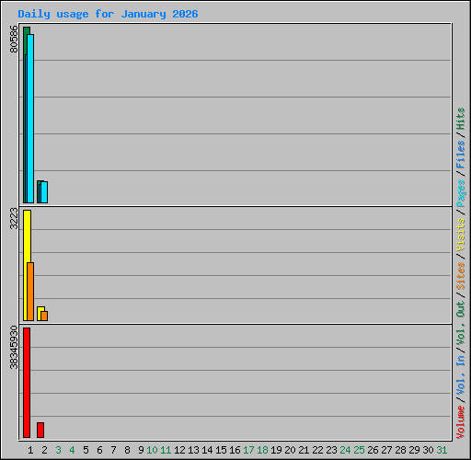Click the red Volume bar for day 1

point(27,383)
